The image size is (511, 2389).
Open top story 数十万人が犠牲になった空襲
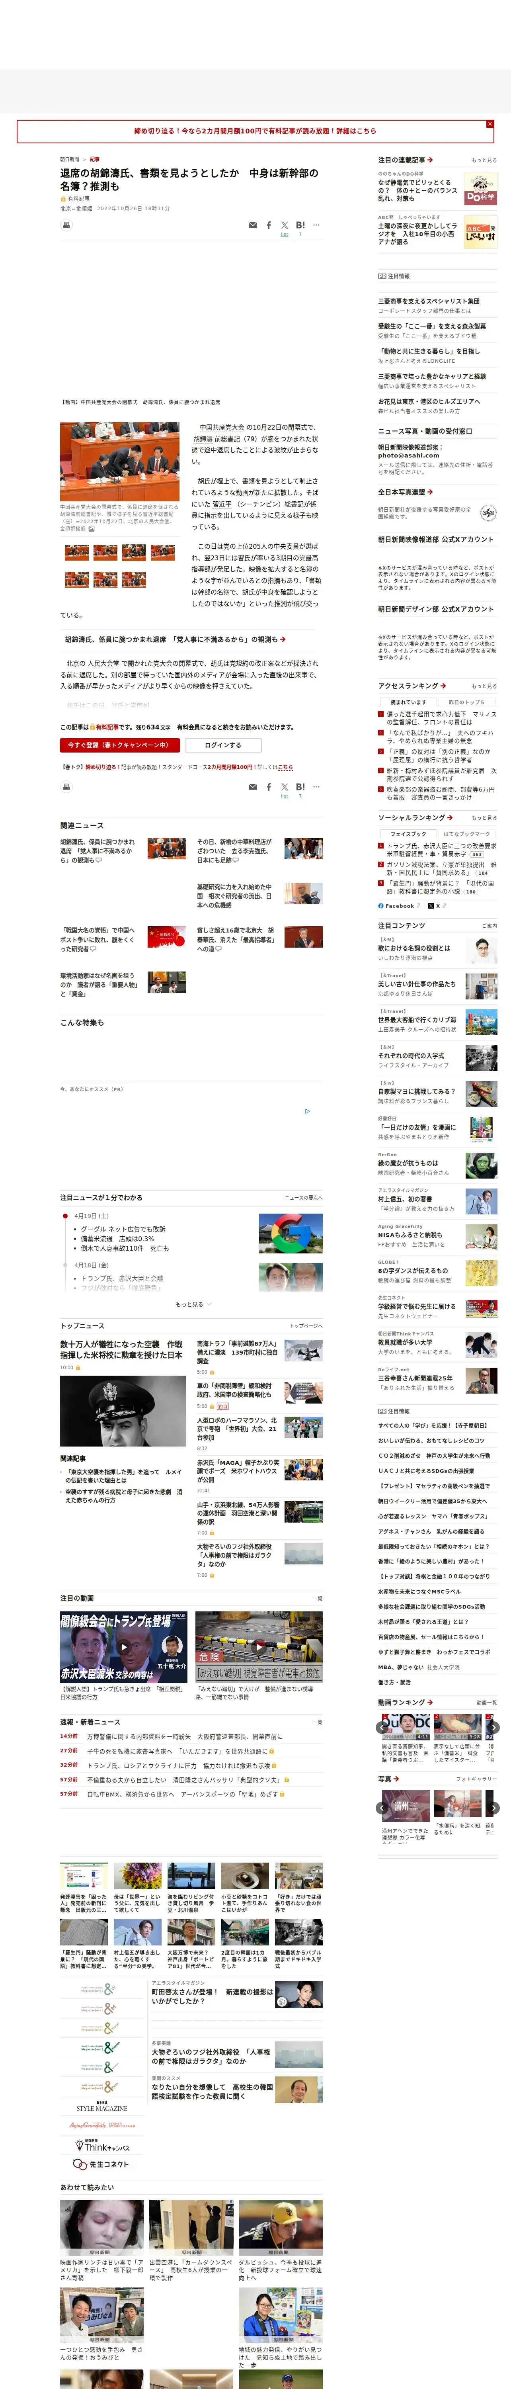[121, 1349]
